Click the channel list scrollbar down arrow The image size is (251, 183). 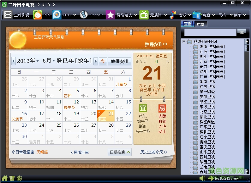(247, 171)
